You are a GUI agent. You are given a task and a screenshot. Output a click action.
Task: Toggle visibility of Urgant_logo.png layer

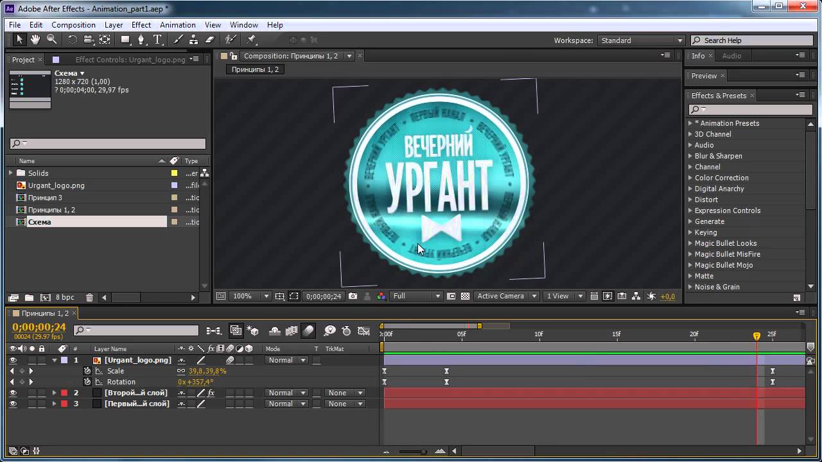[x=13, y=361]
